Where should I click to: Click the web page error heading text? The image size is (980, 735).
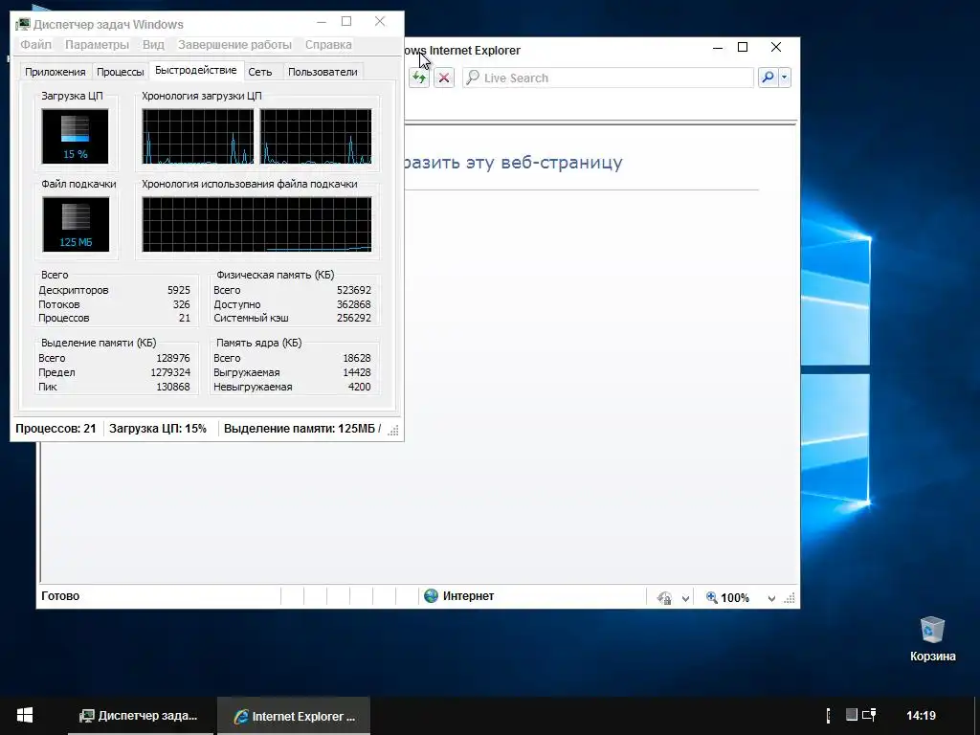(x=514, y=163)
